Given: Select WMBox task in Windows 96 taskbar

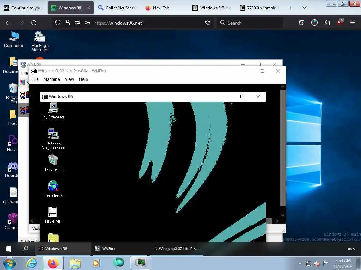Looking at the screenshot, I should coord(119,249).
